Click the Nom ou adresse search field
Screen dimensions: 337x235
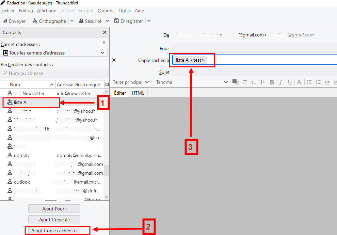[54, 73]
